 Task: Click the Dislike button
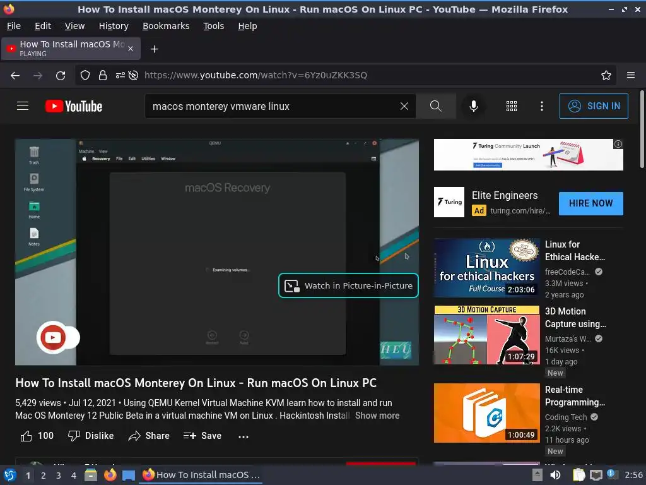point(91,436)
